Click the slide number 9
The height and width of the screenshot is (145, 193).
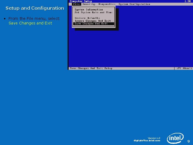(x=188, y=141)
